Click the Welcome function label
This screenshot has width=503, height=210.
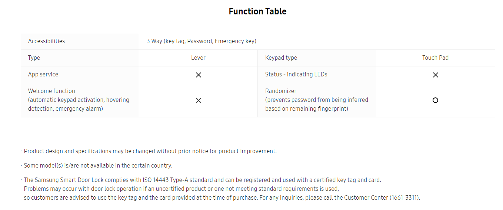pos(51,91)
